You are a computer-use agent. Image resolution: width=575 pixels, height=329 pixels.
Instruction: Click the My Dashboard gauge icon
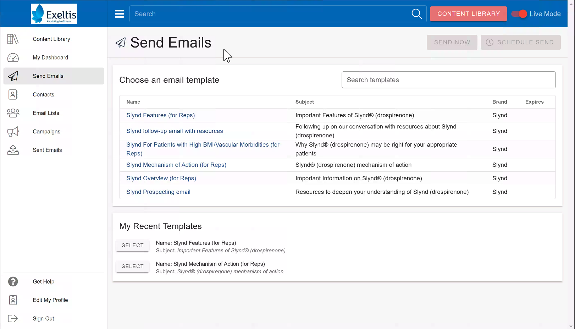coord(13,57)
